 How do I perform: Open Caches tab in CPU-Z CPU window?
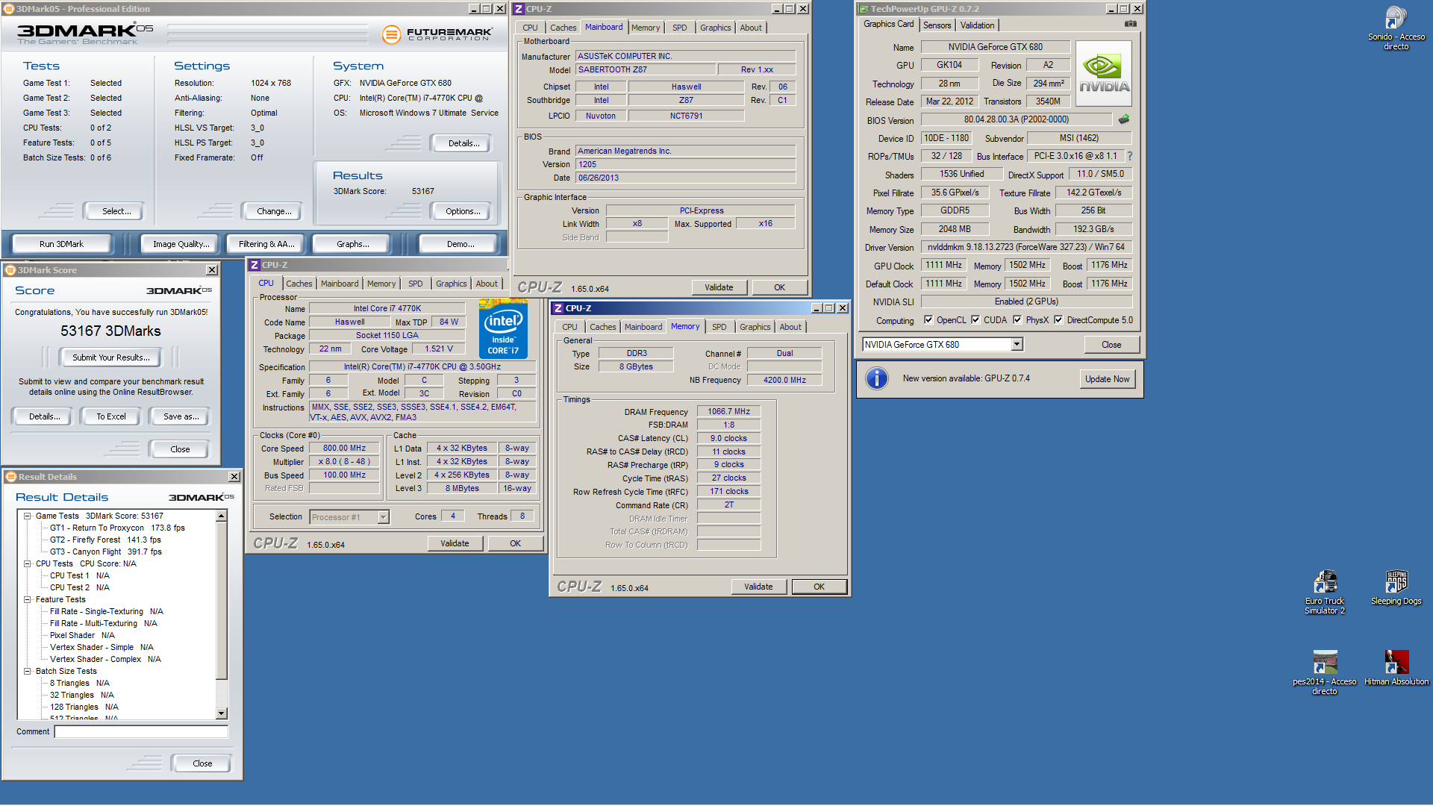point(299,284)
